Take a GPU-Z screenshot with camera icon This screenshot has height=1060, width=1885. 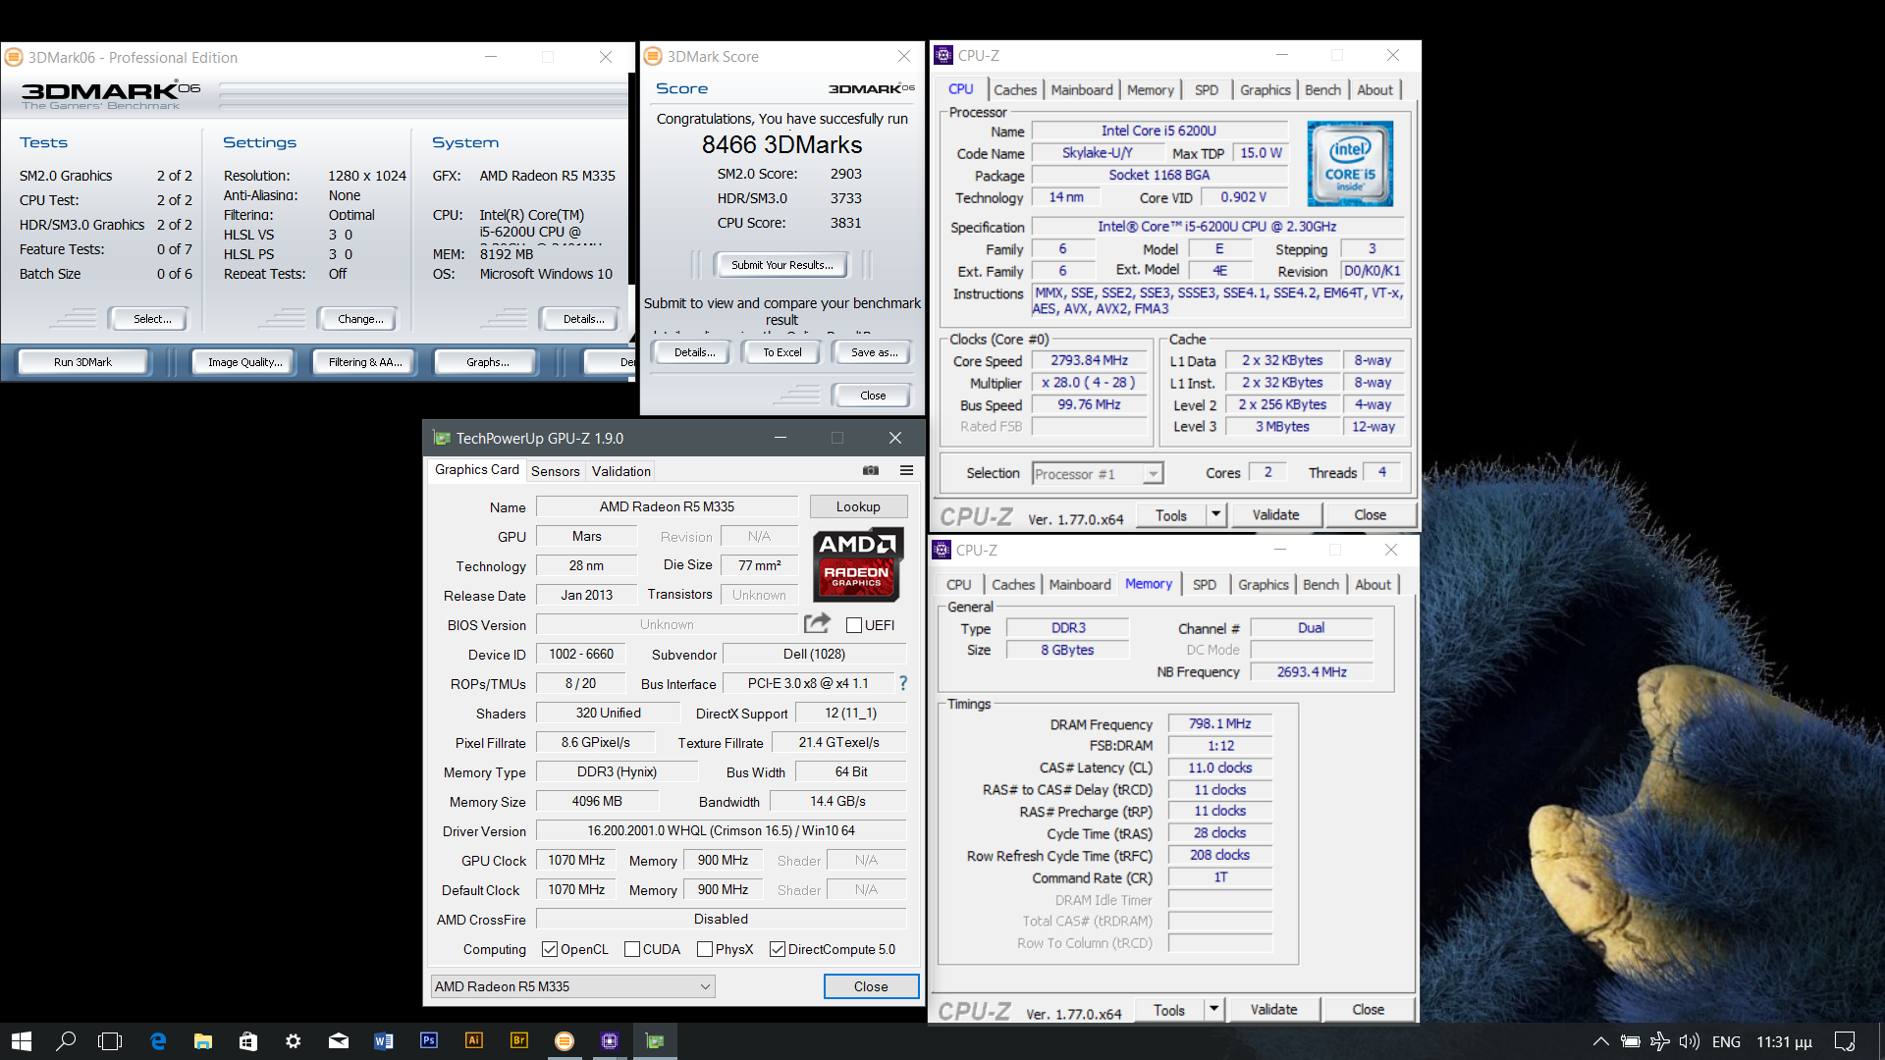click(871, 470)
